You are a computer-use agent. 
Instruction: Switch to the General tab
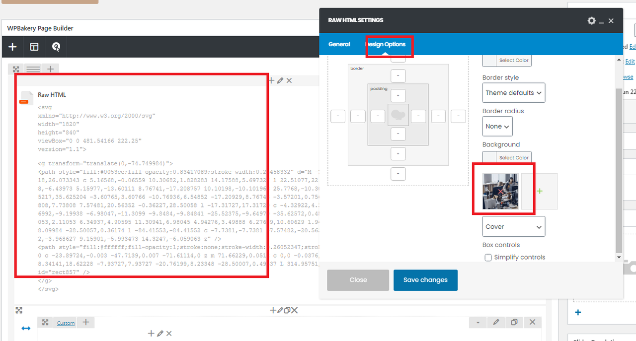(339, 44)
